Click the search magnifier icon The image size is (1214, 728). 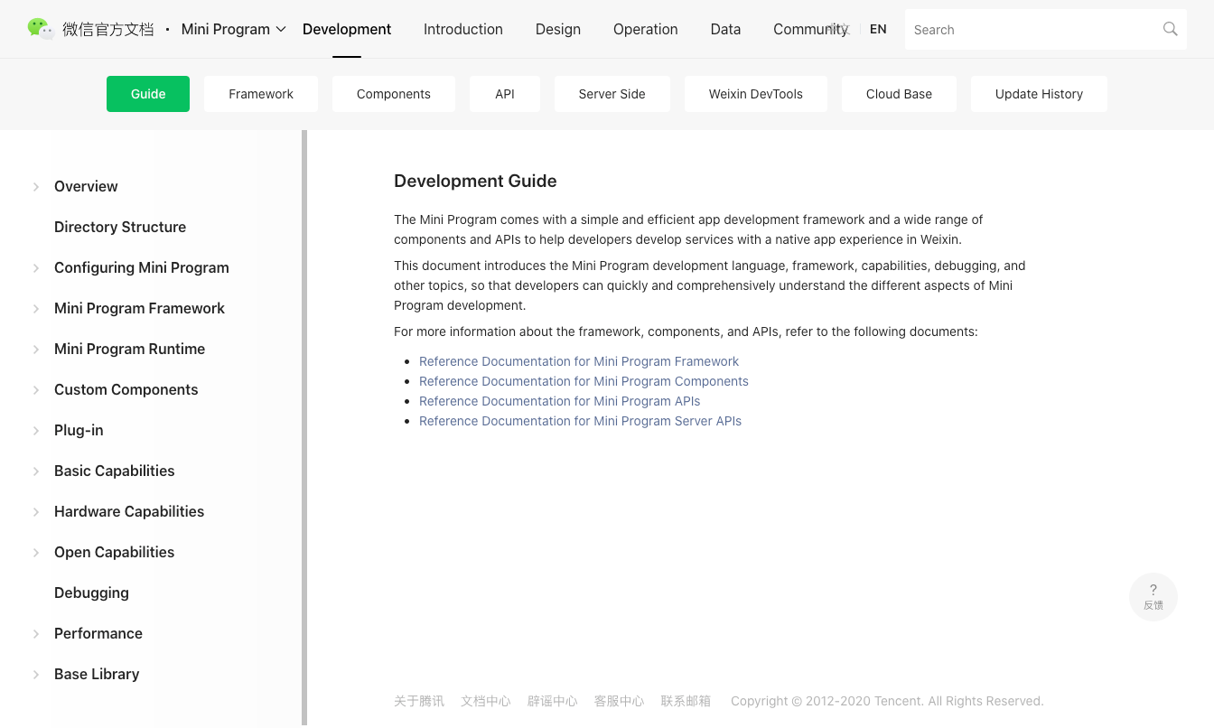point(1170,29)
